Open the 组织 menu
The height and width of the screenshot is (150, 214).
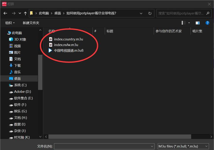(10, 23)
